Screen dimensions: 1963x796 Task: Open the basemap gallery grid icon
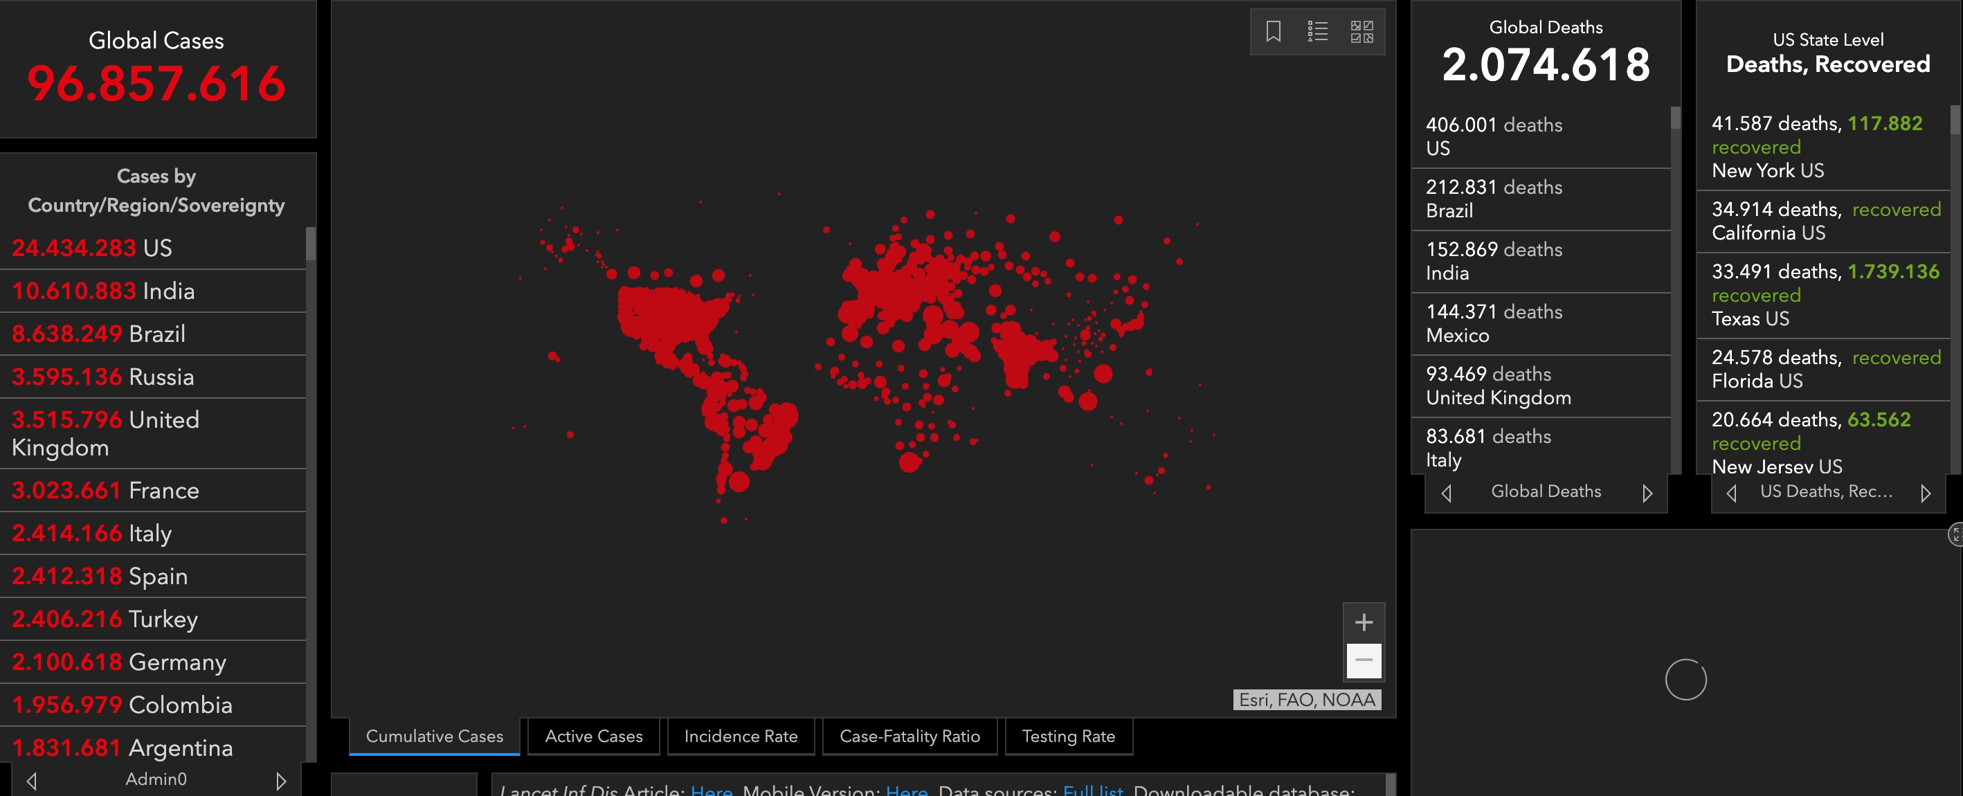pyautogui.click(x=1361, y=31)
